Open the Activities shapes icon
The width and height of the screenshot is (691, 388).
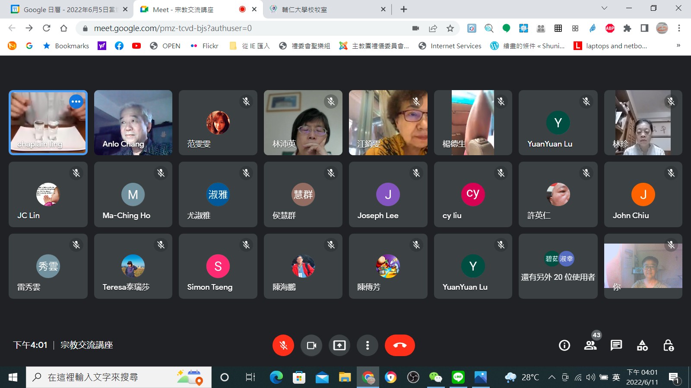coord(642,345)
